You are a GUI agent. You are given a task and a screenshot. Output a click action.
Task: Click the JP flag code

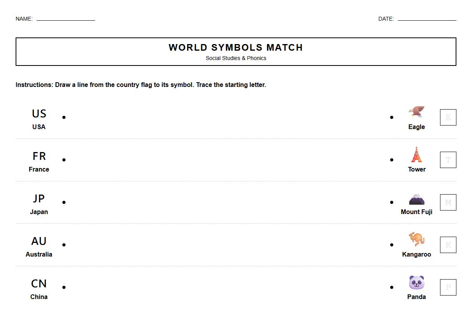(x=39, y=199)
